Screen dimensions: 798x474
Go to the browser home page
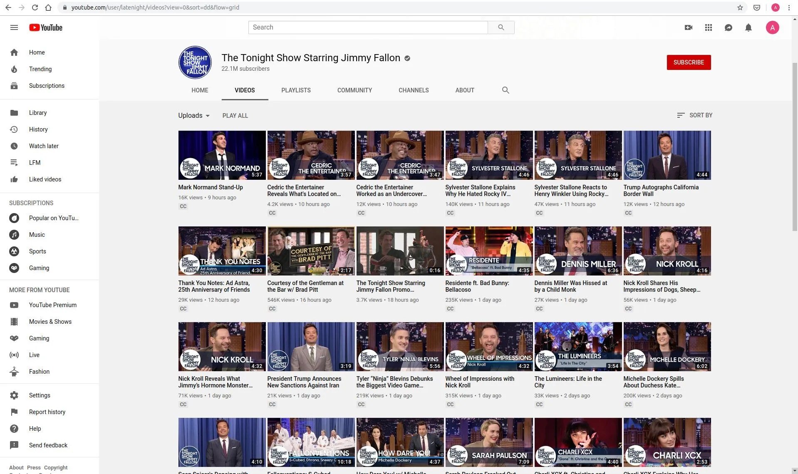tap(48, 7)
